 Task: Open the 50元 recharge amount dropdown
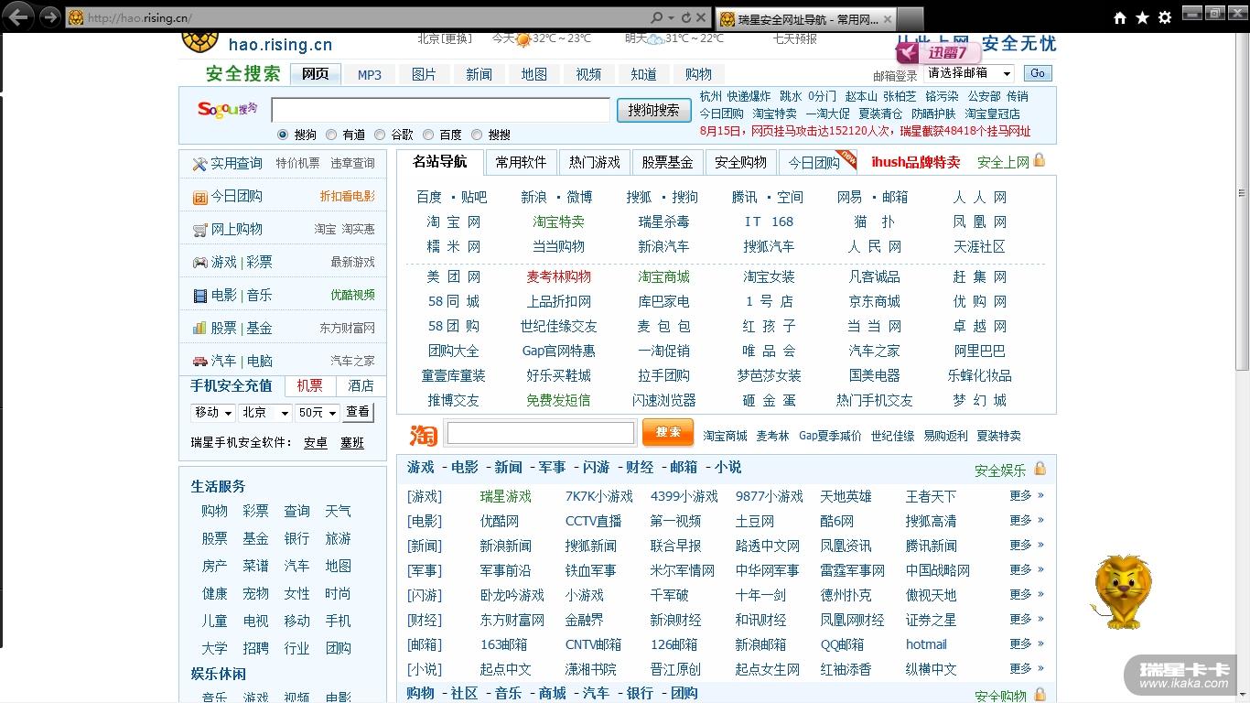[318, 413]
